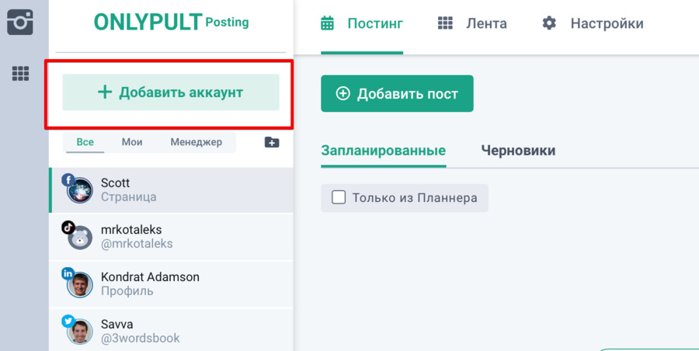
Task: Click Kondrat Adamson's LinkedIn avatar
Action: 79,284
